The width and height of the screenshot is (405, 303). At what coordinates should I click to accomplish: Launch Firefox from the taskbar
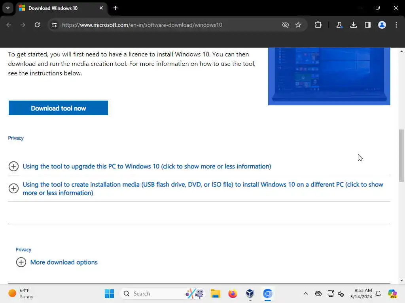pos(233,294)
